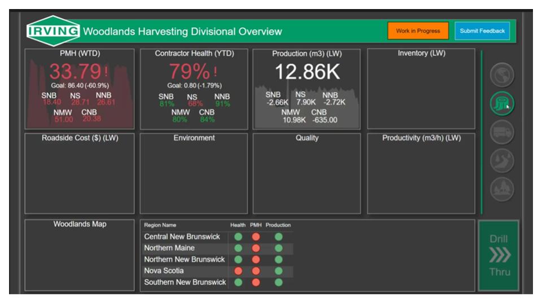This screenshot has width=542, height=305.
Task: Click the 33.79 PMH value
Action: pos(75,72)
